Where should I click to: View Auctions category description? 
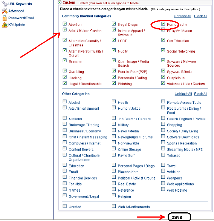(75, 119)
